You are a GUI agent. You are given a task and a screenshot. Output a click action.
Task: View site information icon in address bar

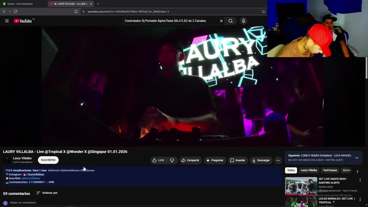coord(83,11)
